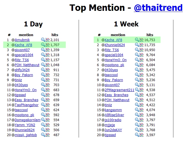Click magnifier icon next to @shfly3424

point(43,70)
